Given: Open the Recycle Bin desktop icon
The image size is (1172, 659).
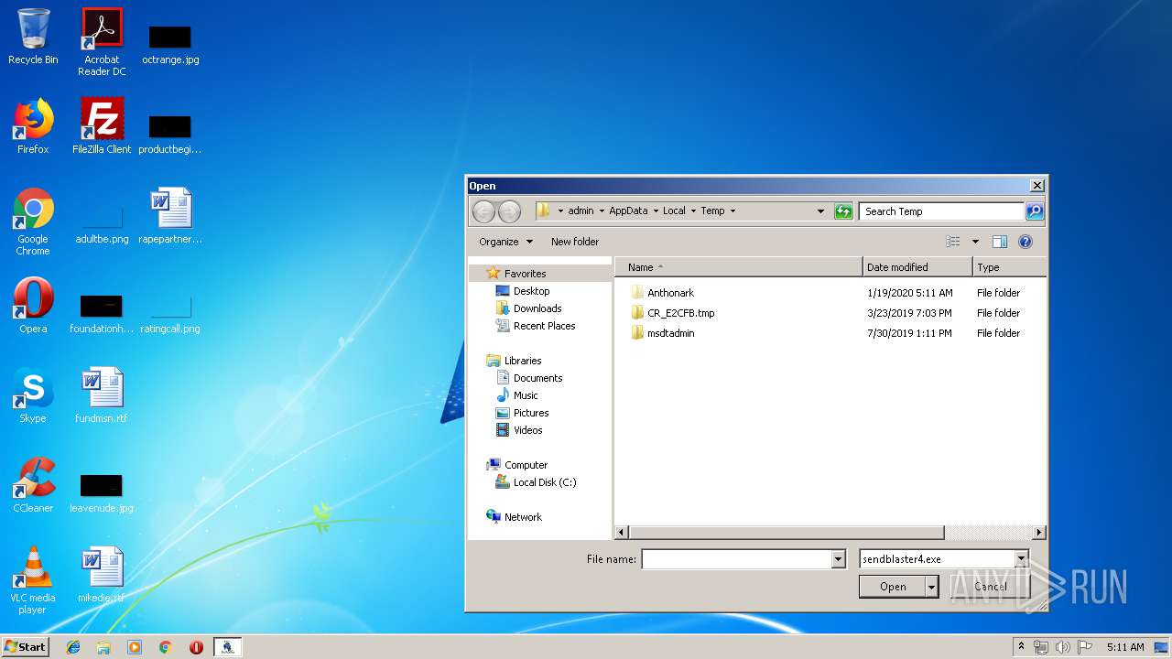Looking at the screenshot, I should [x=33, y=38].
